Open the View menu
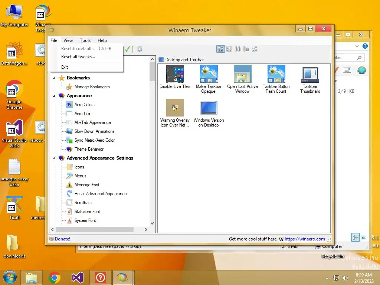Viewport: 380px width, 285px height. point(68,40)
